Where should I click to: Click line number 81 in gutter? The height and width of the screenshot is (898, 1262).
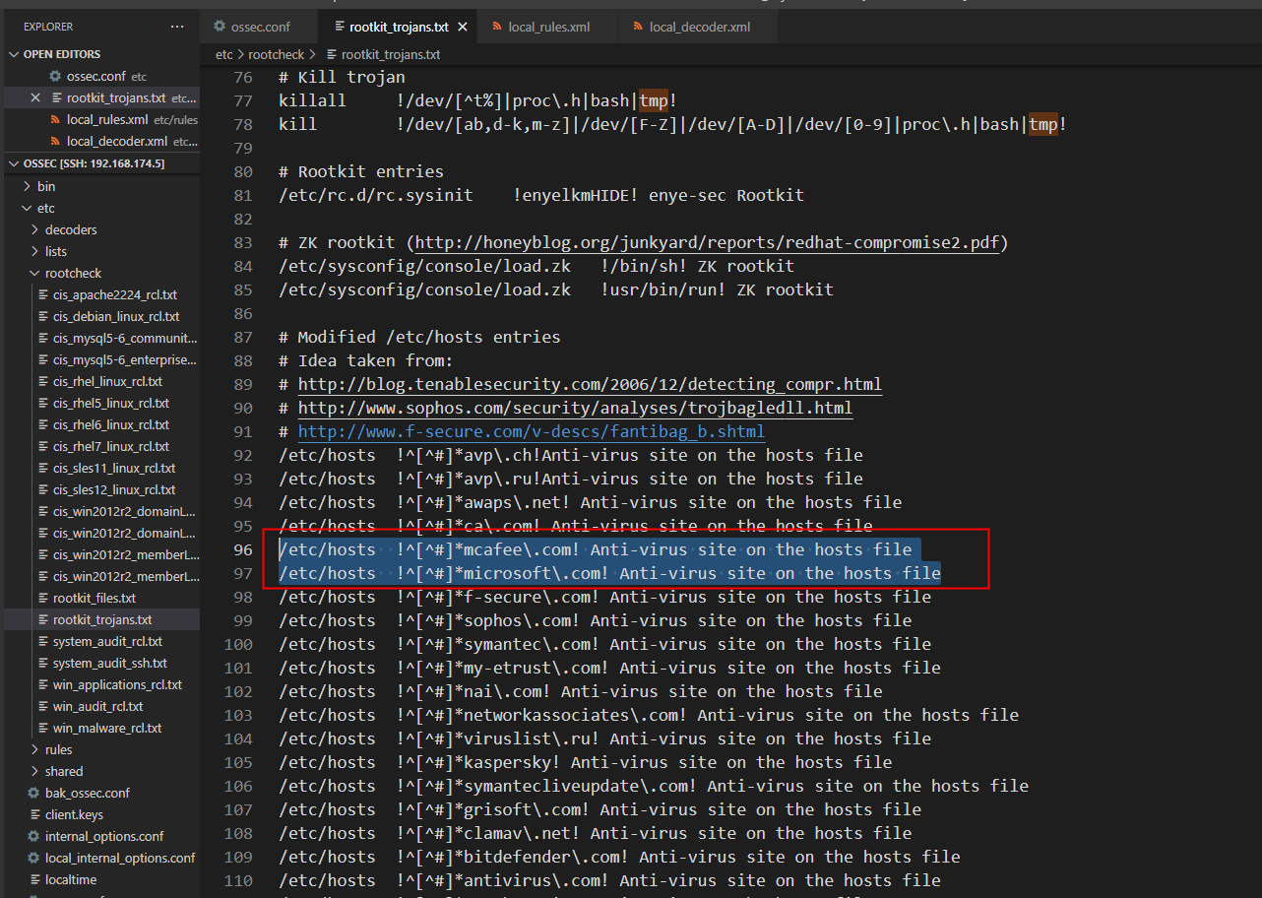coord(243,195)
